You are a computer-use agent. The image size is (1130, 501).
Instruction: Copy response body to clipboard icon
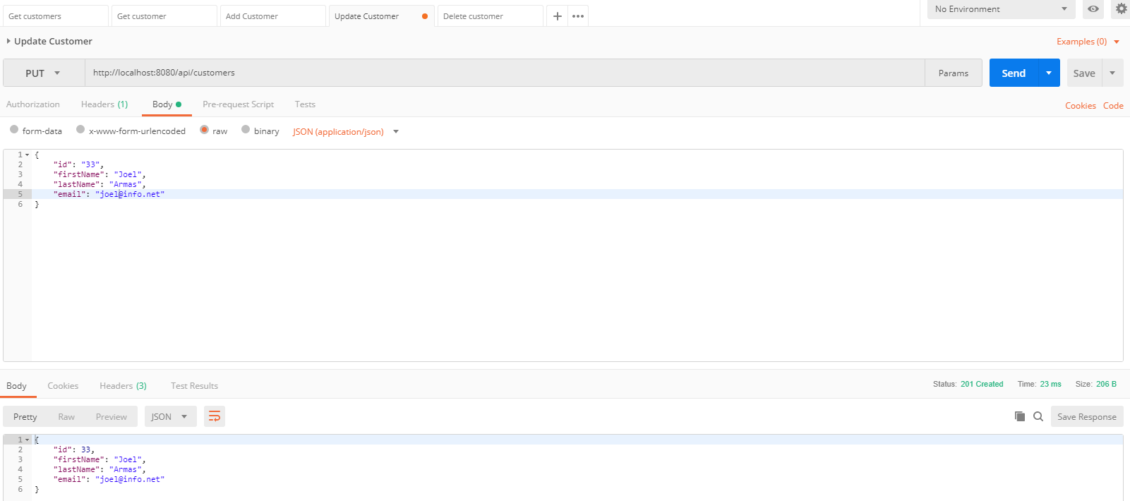click(1020, 416)
